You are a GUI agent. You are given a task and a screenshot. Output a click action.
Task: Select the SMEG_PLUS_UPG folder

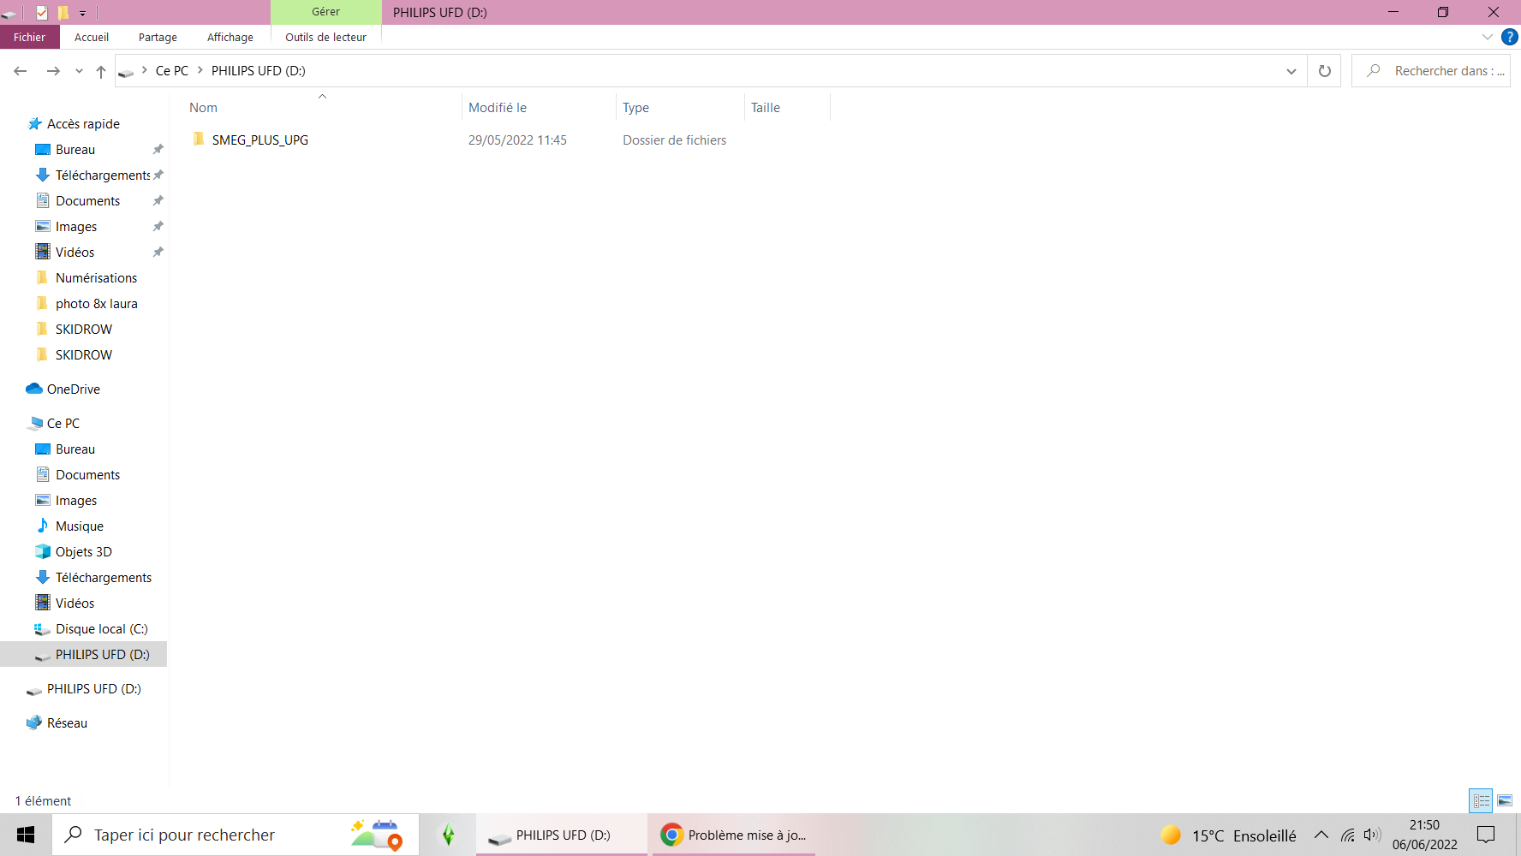tap(259, 140)
